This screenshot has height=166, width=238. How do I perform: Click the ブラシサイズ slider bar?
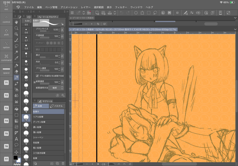pos(45,31)
